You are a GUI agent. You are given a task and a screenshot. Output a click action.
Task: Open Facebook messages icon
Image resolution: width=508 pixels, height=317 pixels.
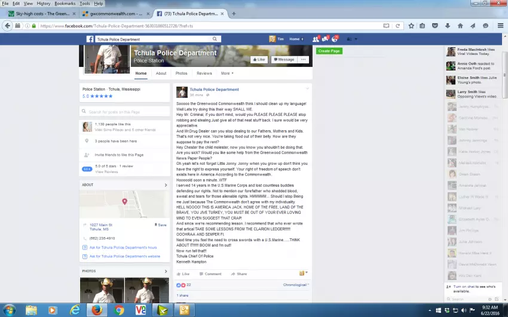tap(326, 39)
